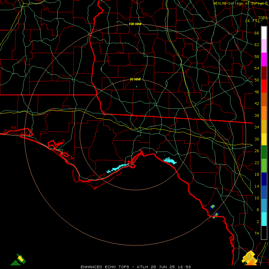
Task: Click the legend value '54'
Action: click(x=257, y=68)
